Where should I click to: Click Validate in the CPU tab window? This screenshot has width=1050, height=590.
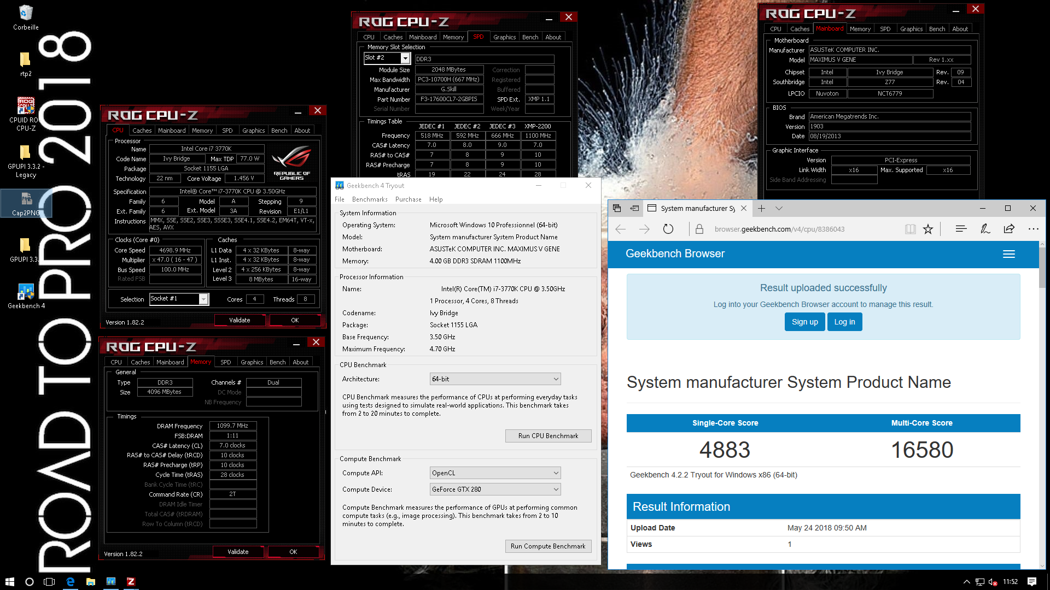[x=240, y=320]
